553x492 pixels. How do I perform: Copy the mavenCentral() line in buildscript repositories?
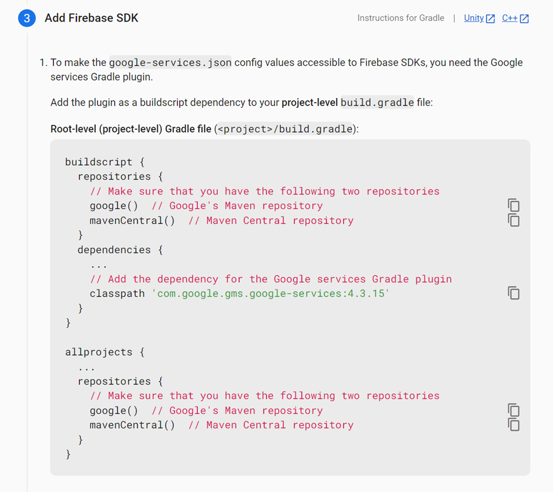tap(513, 220)
